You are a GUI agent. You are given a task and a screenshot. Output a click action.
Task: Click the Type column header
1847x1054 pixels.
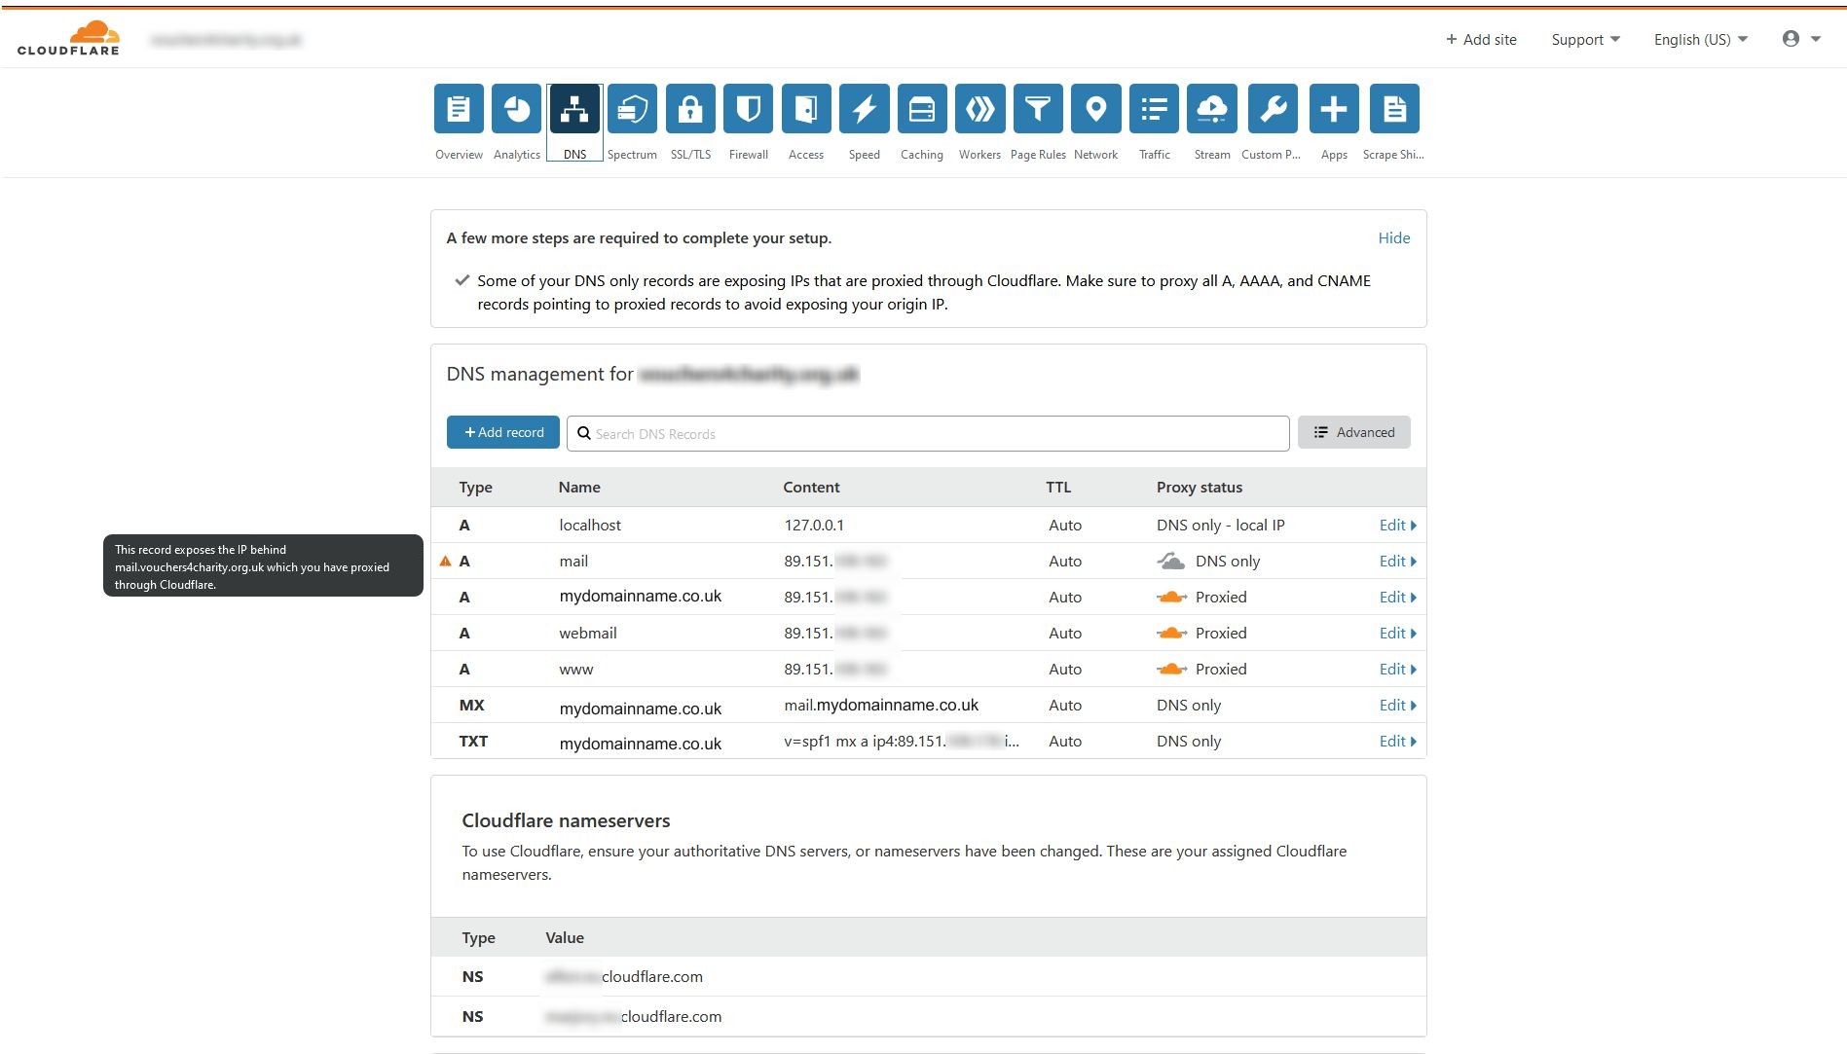click(x=475, y=487)
